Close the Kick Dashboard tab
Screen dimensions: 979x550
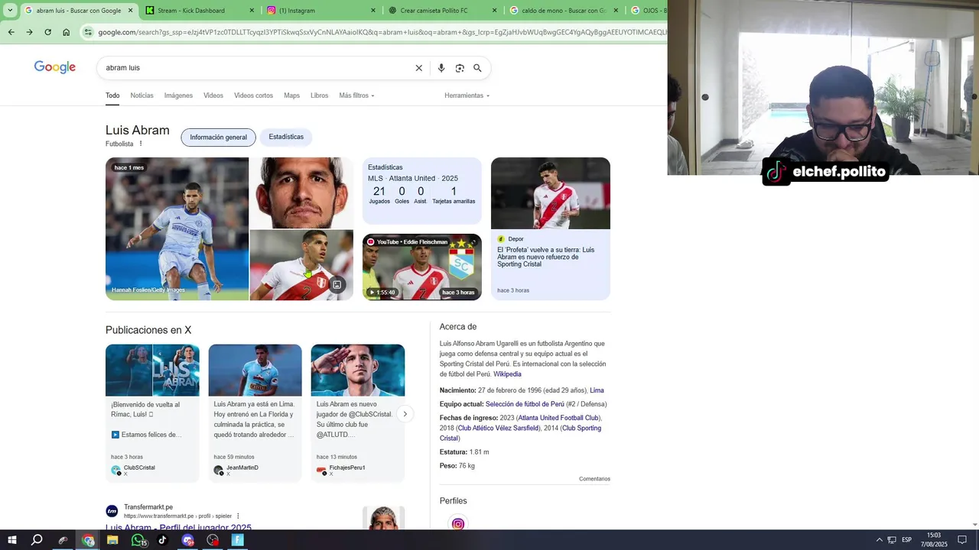252,11
